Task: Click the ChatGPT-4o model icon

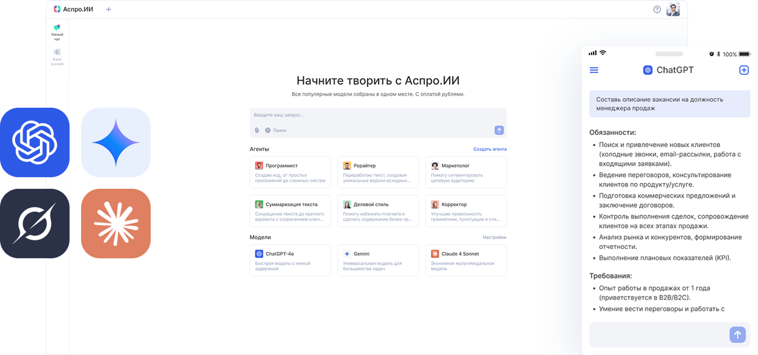Action: coord(259,254)
